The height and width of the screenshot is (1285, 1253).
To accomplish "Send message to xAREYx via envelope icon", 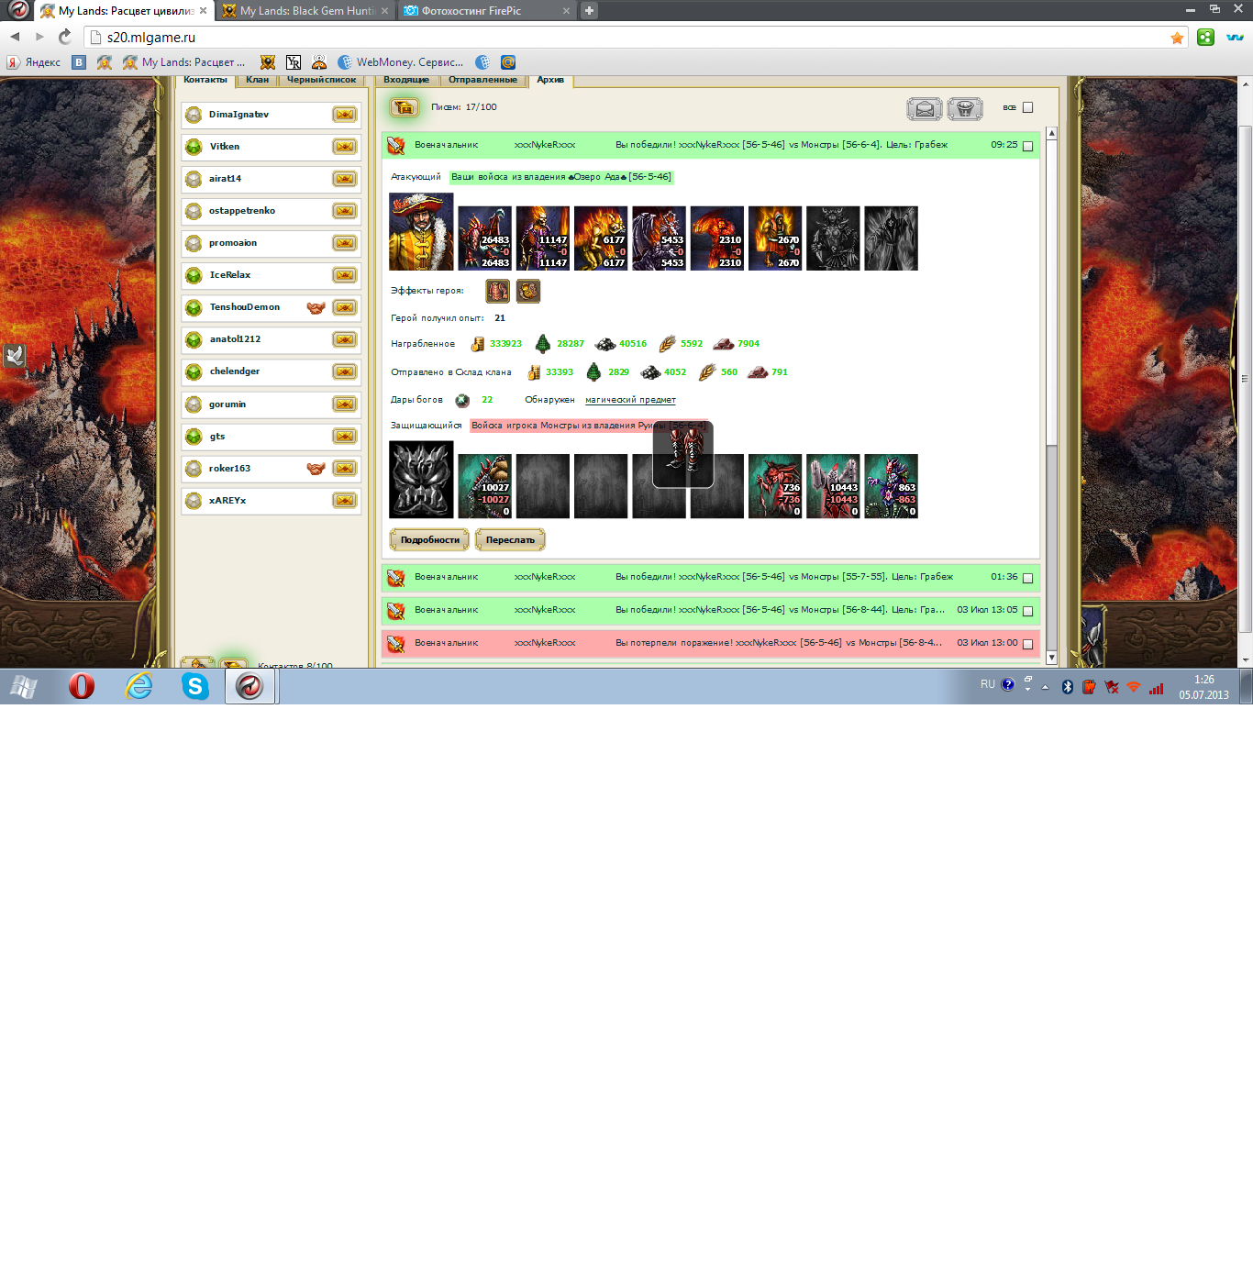I will click(x=344, y=501).
